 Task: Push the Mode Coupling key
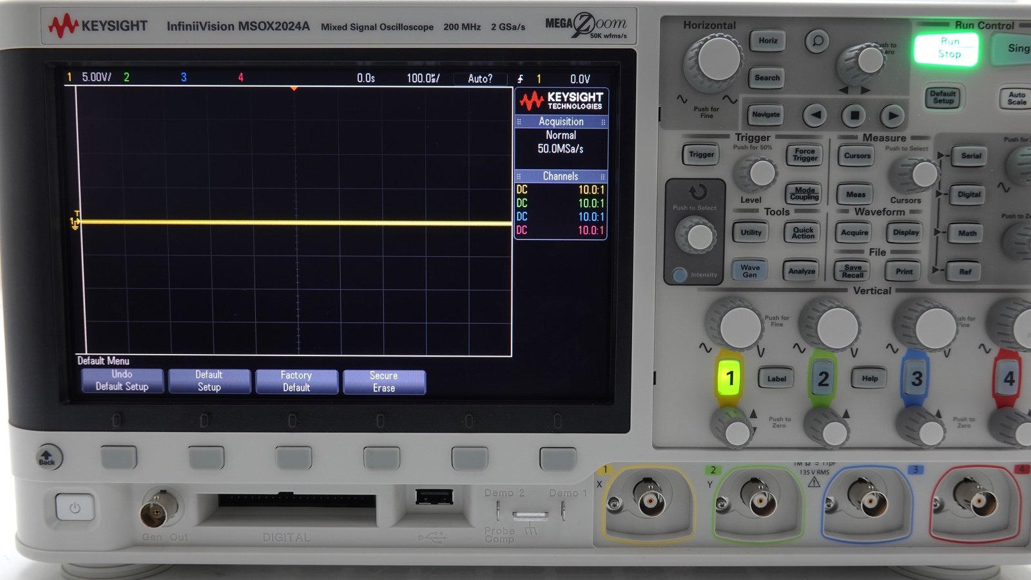click(x=804, y=193)
